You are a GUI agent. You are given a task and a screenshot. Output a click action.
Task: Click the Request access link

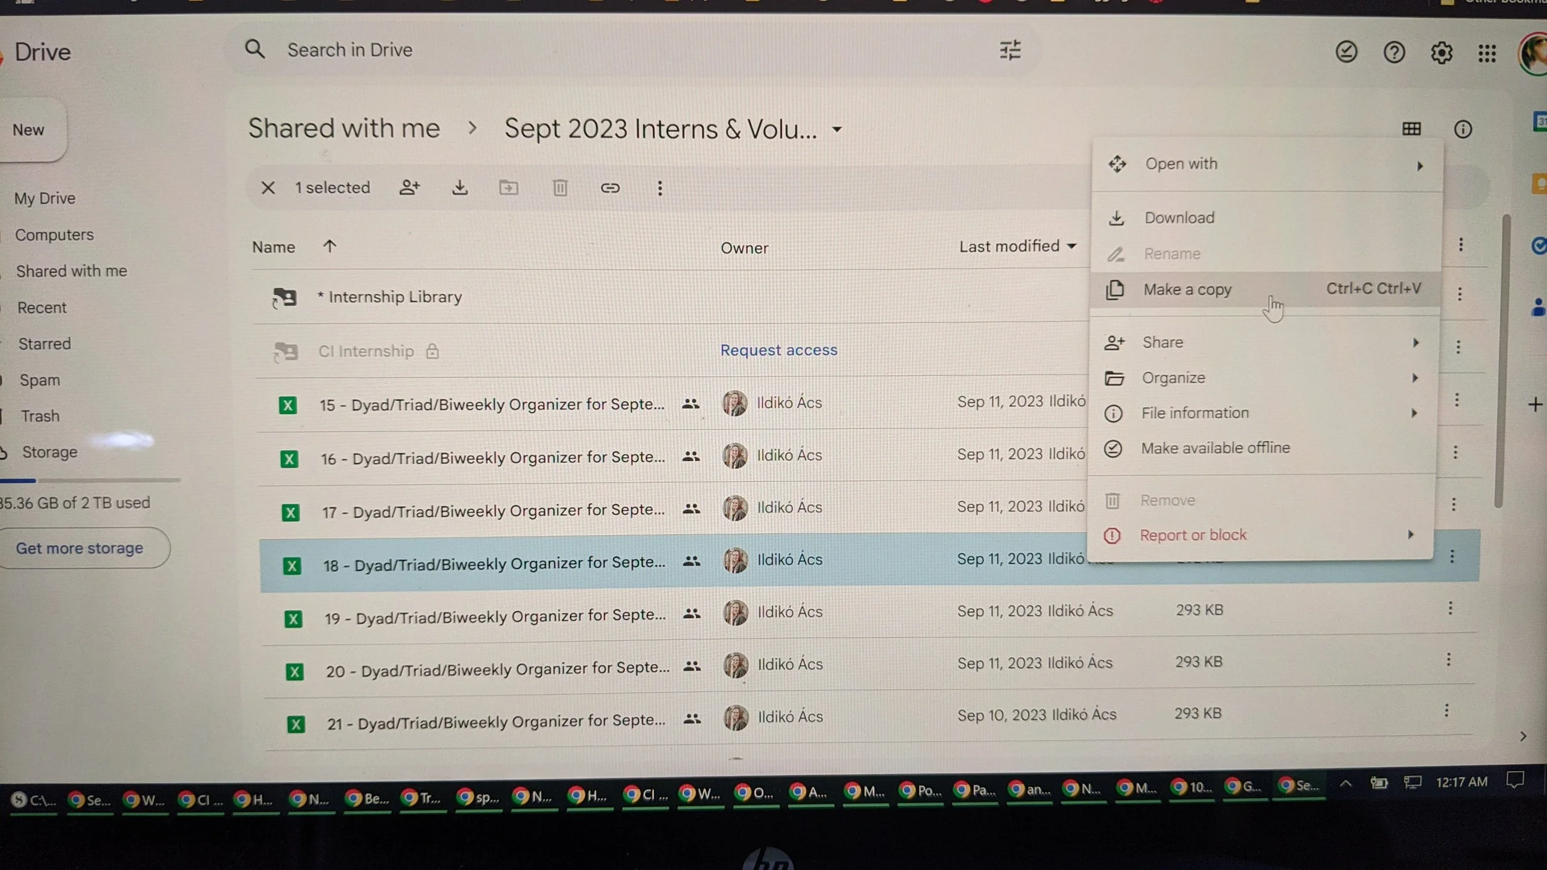(x=778, y=350)
